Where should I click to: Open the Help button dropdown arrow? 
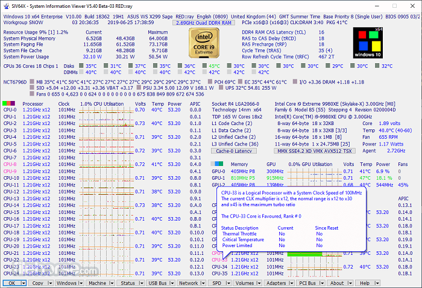pyautogui.click(x=377, y=283)
